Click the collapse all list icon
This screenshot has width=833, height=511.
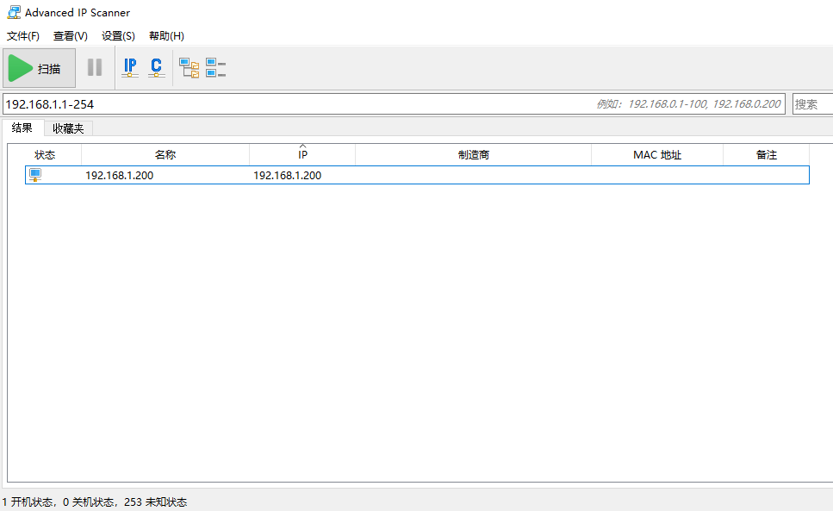pos(215,68)
